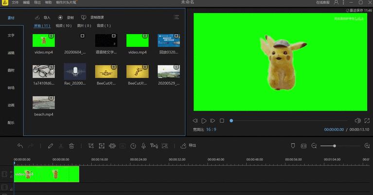Select the 20200604_ media item
The width and height of the screenshot is (373, 195).
tap(75, 40)
